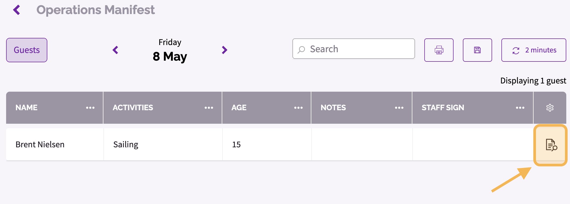Go back using the purple back arrow

point(17,10)
